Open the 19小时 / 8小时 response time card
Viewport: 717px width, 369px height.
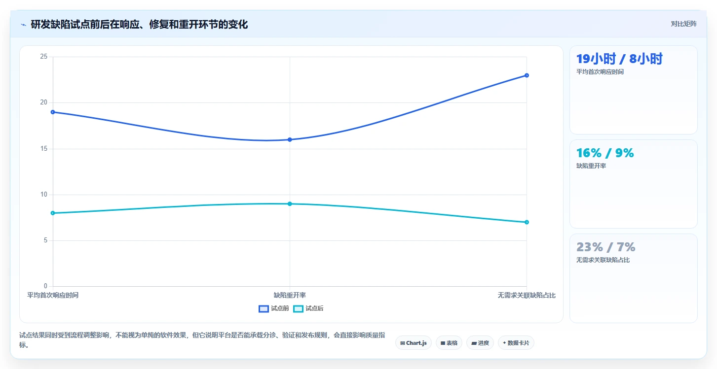[634, 90]
